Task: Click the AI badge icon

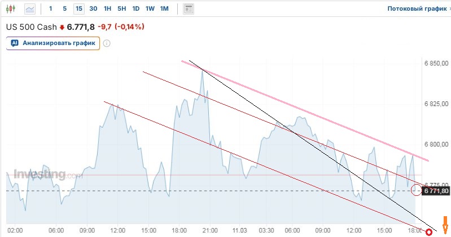Action: (15, 43)
